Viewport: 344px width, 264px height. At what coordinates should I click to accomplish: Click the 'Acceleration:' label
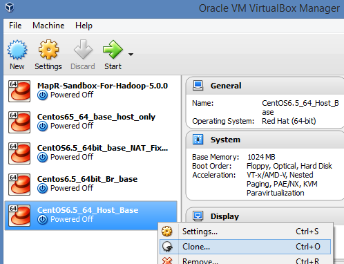pyautogui.click(x=214, y=175)
